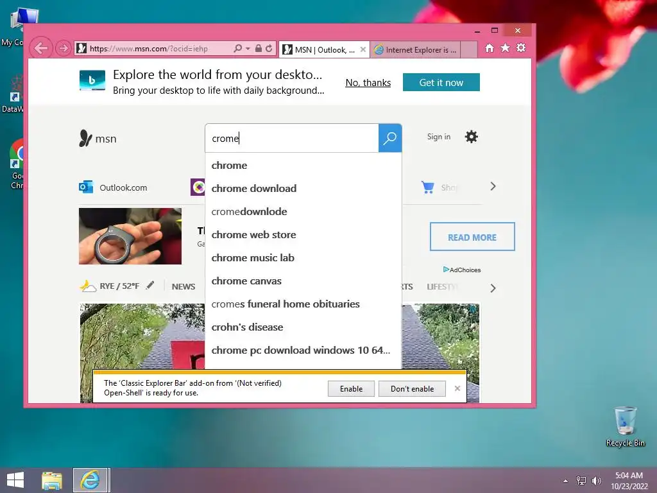Screen dimensions: 657x493
Task: Select chrome pc download windows 10 suggestion
Action: 303,350
